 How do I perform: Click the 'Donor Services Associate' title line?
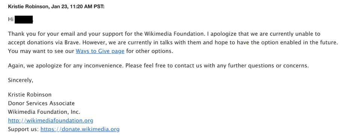point(41,103)
